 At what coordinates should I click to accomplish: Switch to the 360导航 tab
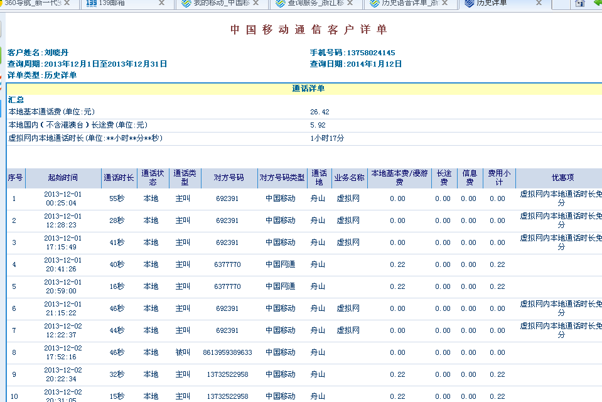click(x=31, y=3)
